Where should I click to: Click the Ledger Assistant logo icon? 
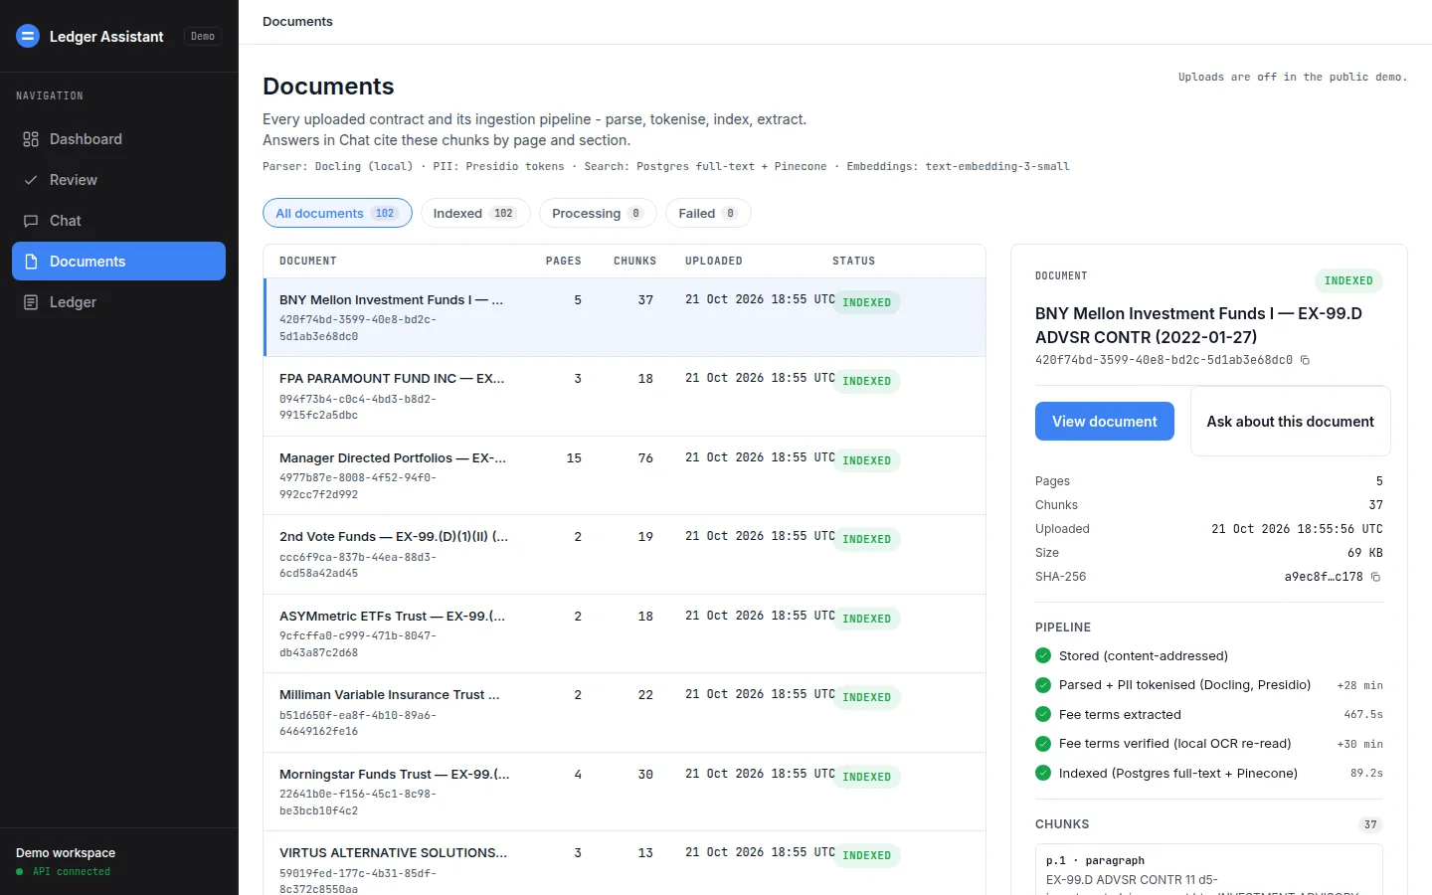point(28,36)
